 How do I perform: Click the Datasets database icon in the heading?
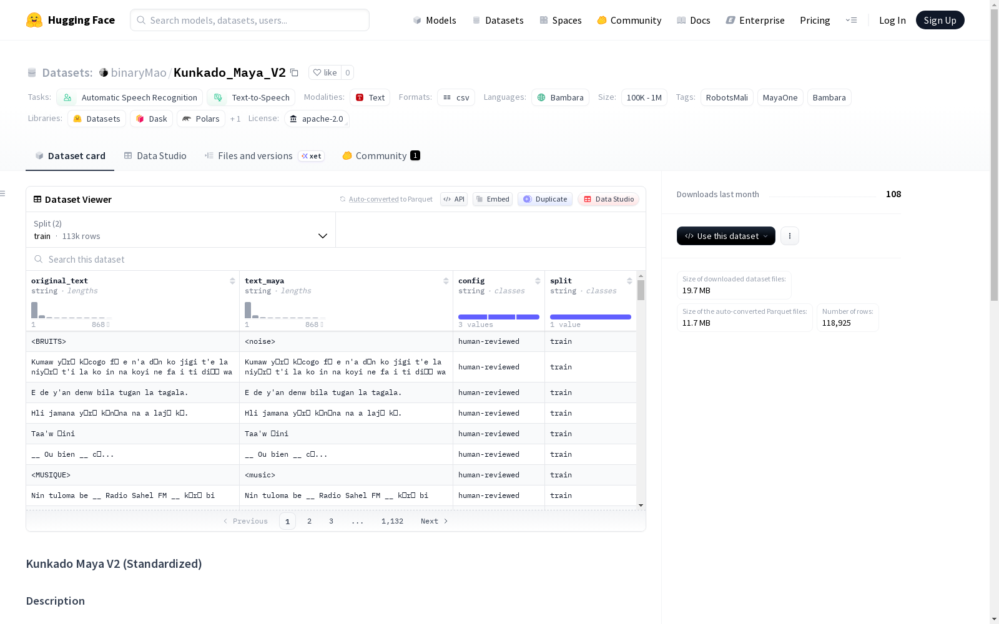[32, 72]
